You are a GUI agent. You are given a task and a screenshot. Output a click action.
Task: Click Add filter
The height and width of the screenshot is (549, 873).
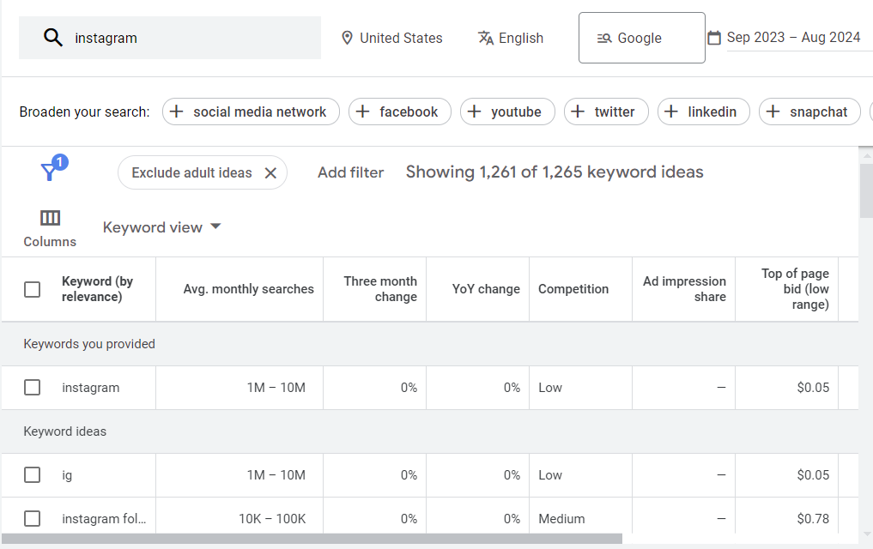tap(351, 172)
